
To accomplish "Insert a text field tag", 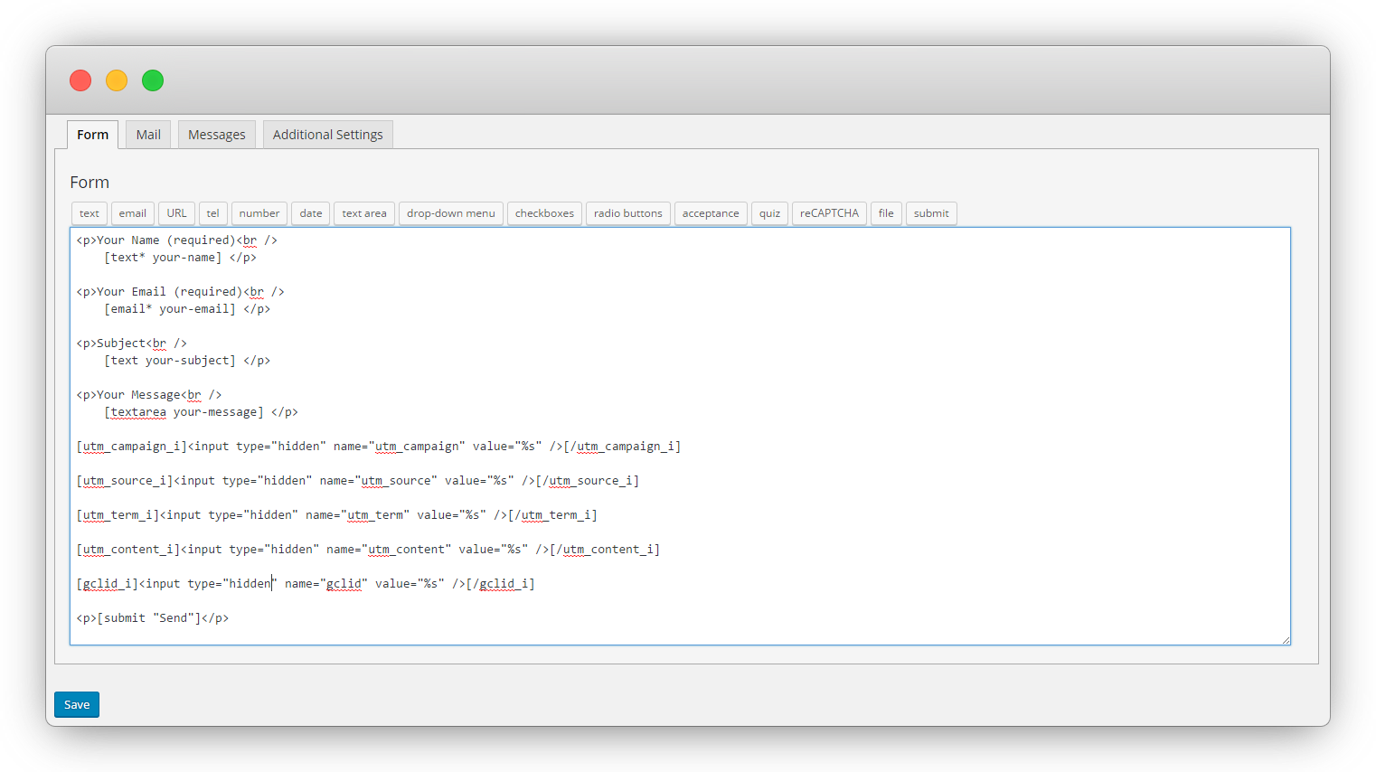I will pos(90,213).
